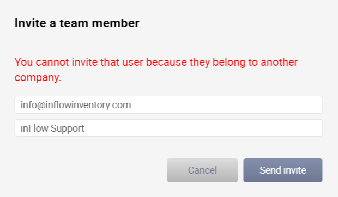The height and width of the screenshot is (197, 338).
Task: Select the inFlow Support name field
Action: coord(168,128)
